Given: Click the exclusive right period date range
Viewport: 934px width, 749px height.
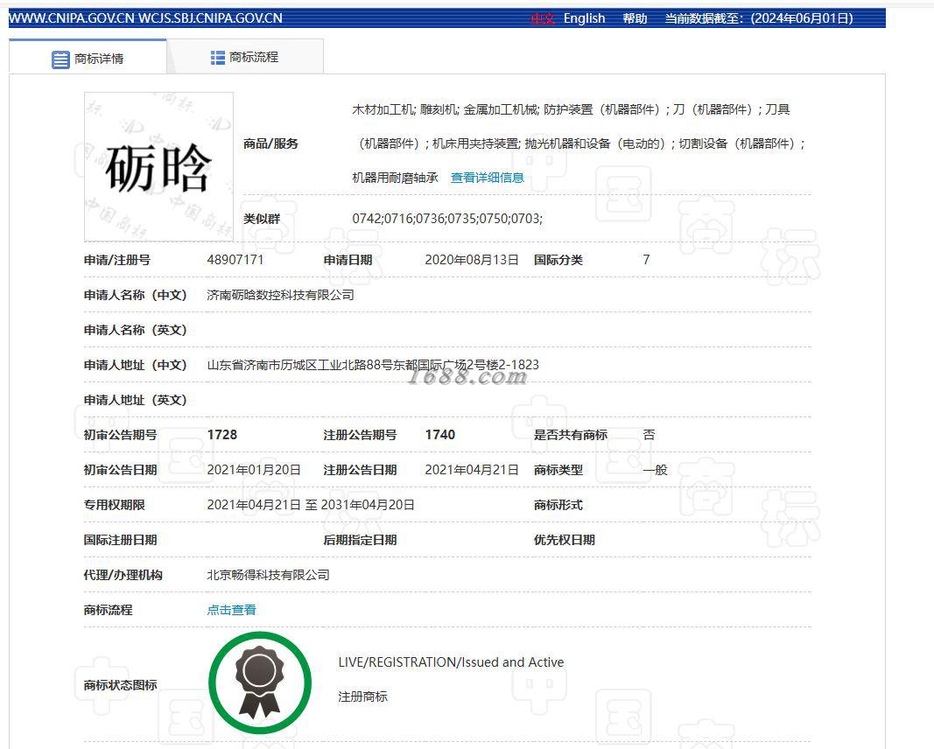Looking at the screenshot, I should click(x=311, y=505).
